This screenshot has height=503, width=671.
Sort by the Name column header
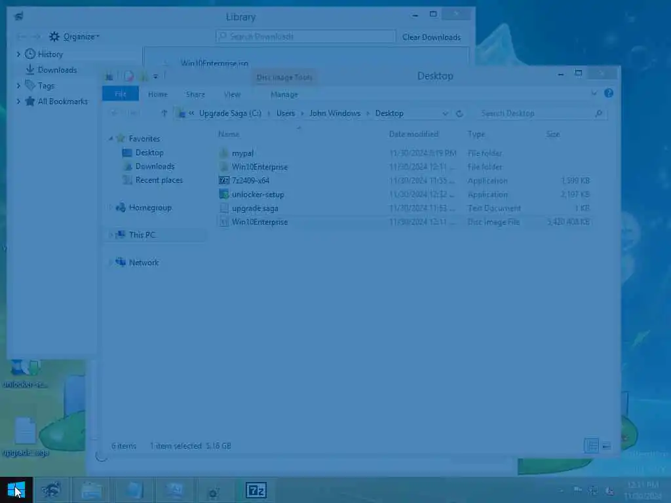[229, 134]
